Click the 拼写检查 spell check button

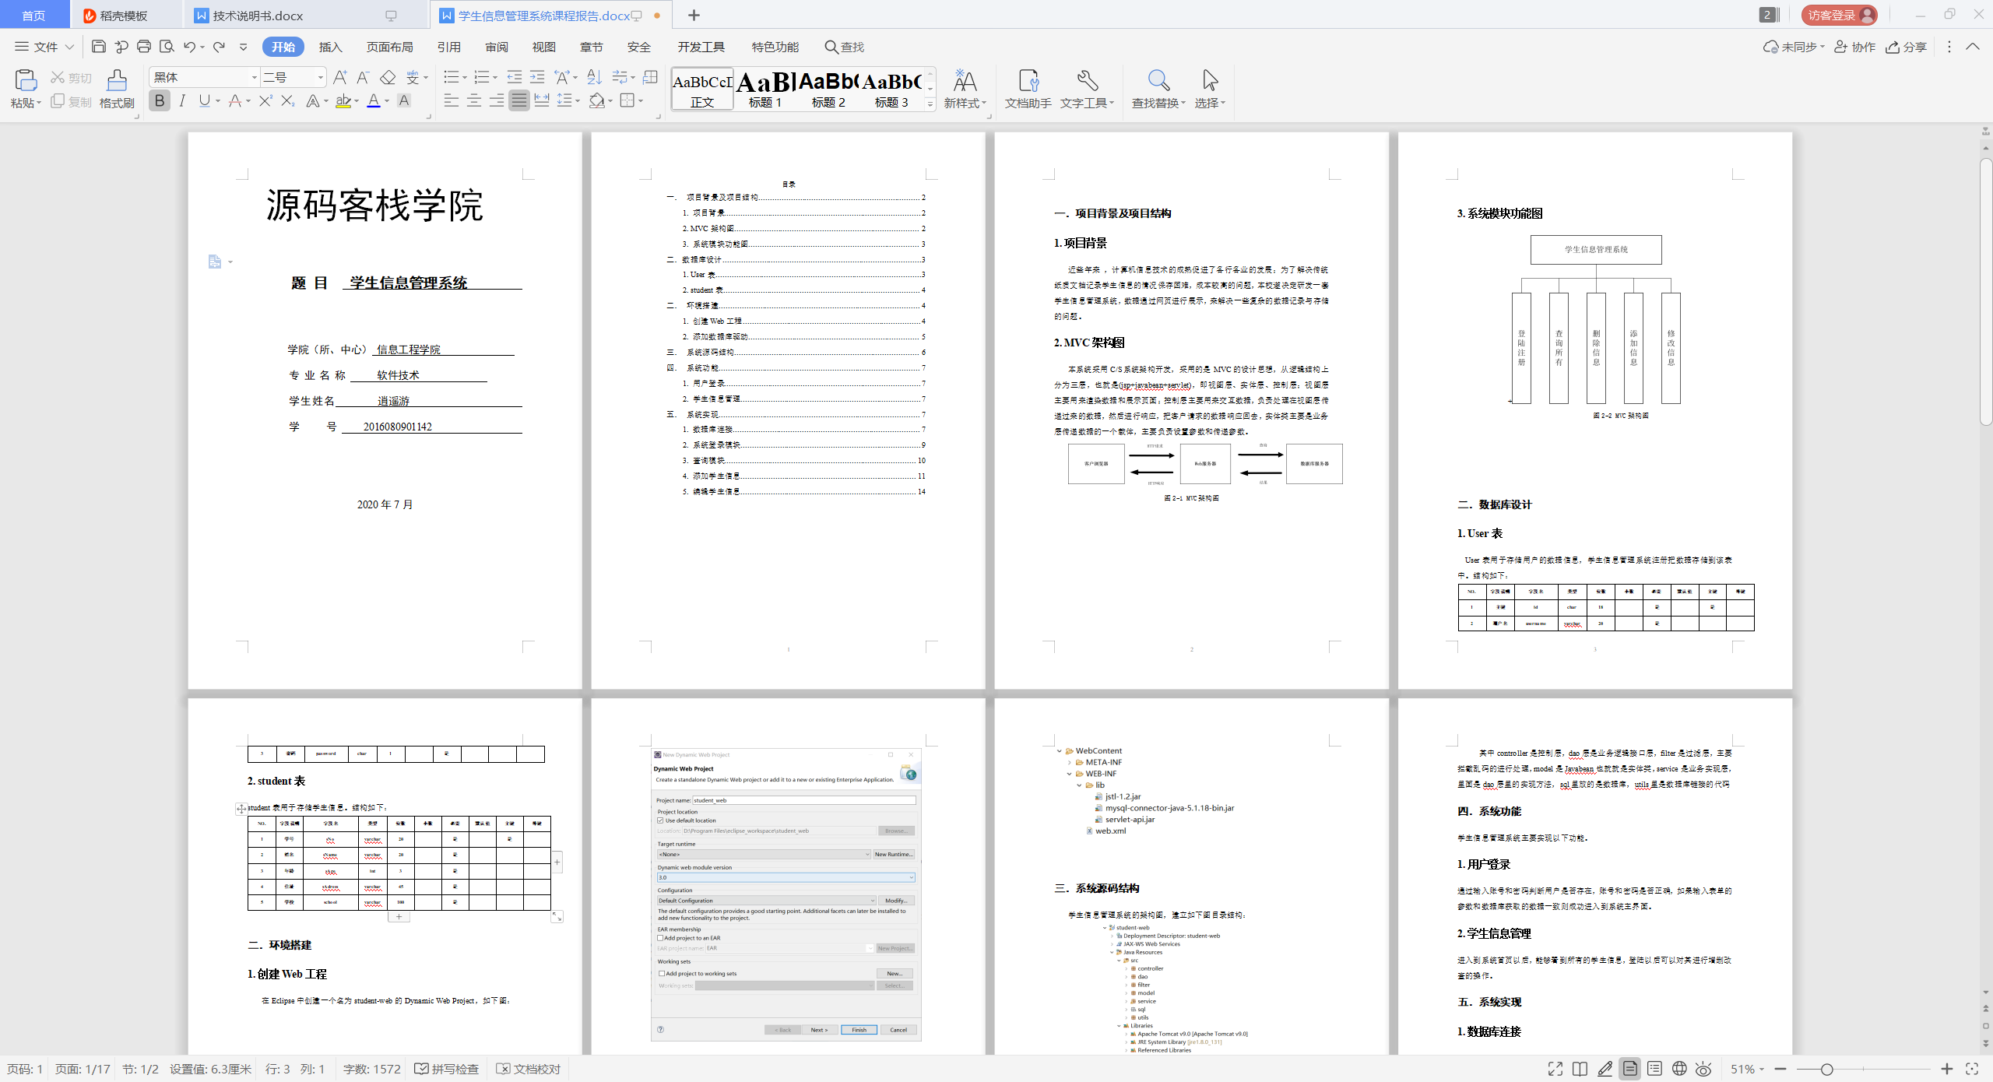(447, 1069)
